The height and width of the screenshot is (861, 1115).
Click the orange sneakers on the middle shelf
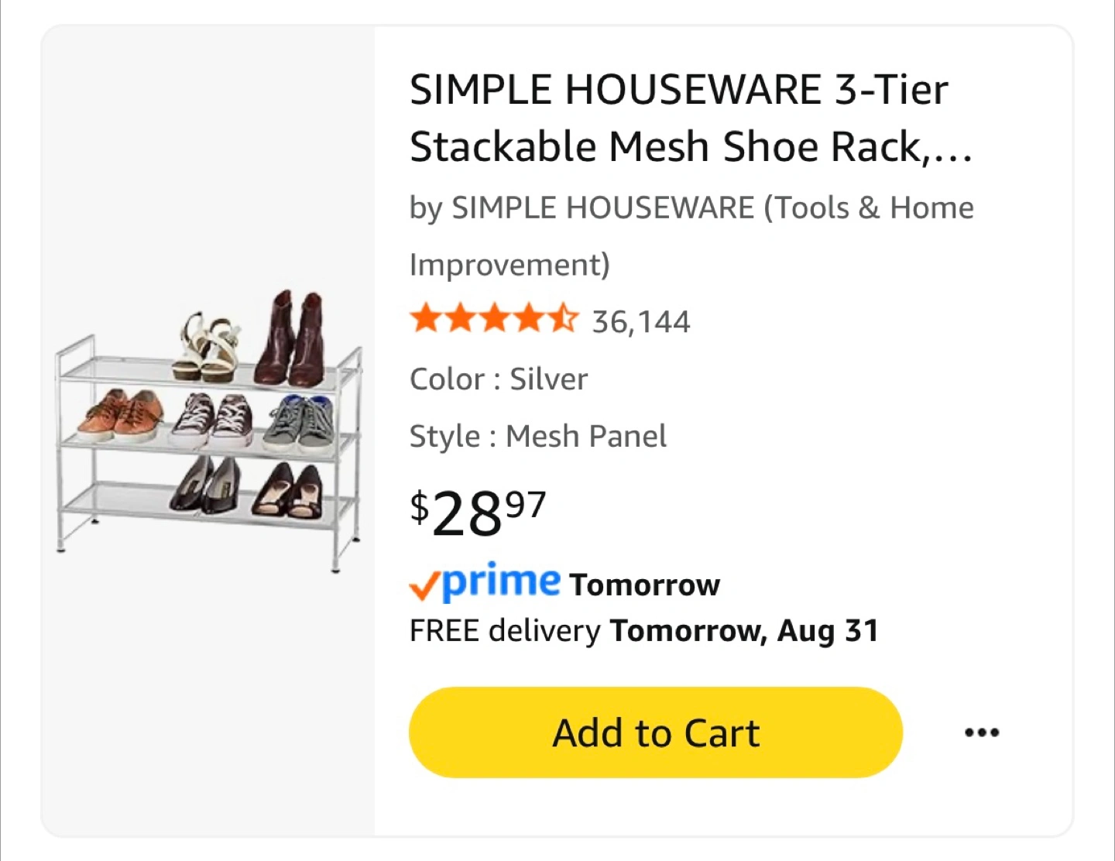[121, 413]
